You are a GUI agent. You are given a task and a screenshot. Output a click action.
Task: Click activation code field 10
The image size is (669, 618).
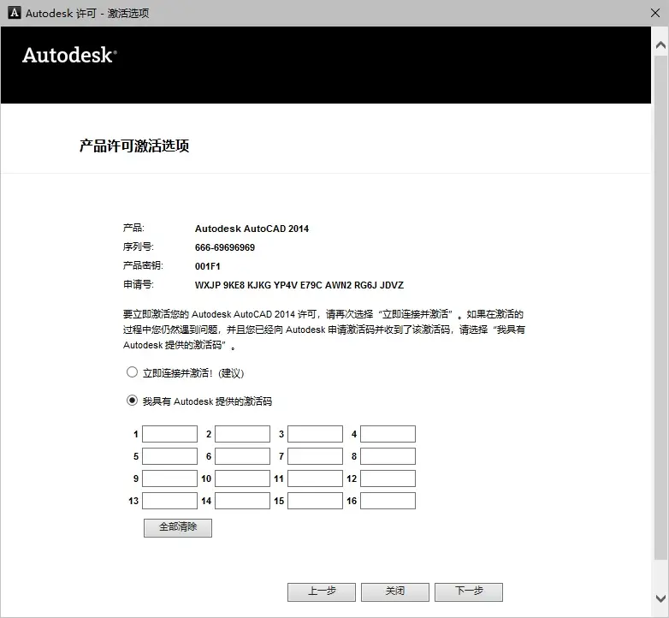[242, 478]
